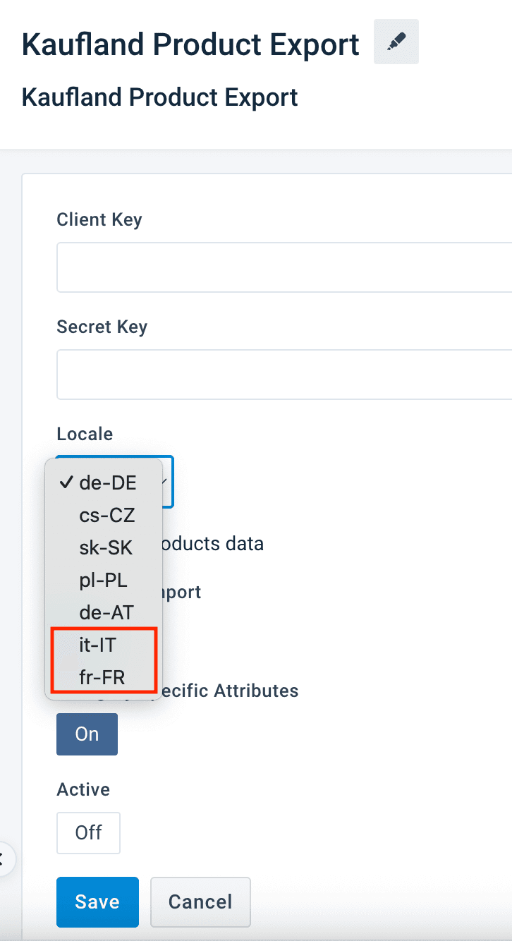Click the sidebar collapse chevron near Save
Viewport: 512px width, 941px height.
(x=3, y=858)
